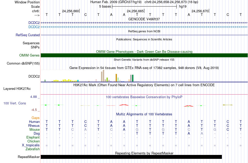Click the Zebrafish species row label

tap(33, 149)
